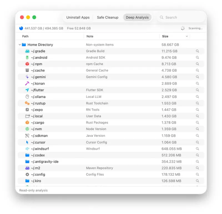
Task: Click the magnifier icon in the ~/.npm row
Action: pyautogui.click(x=197, y=64)
